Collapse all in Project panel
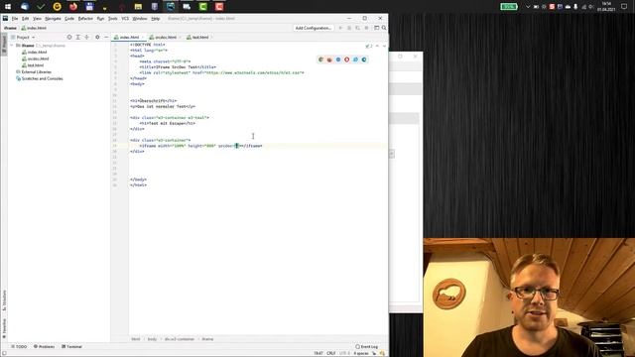The height and width of the screenshot is (357, 635). click(x=86, y=37)
